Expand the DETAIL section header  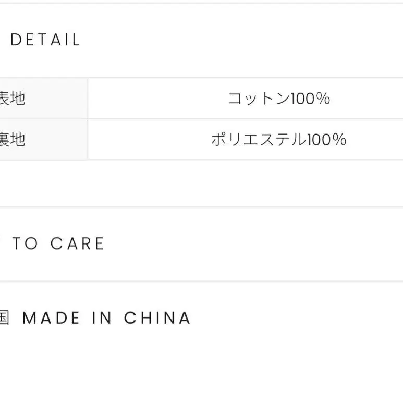[x=45, y=40]
